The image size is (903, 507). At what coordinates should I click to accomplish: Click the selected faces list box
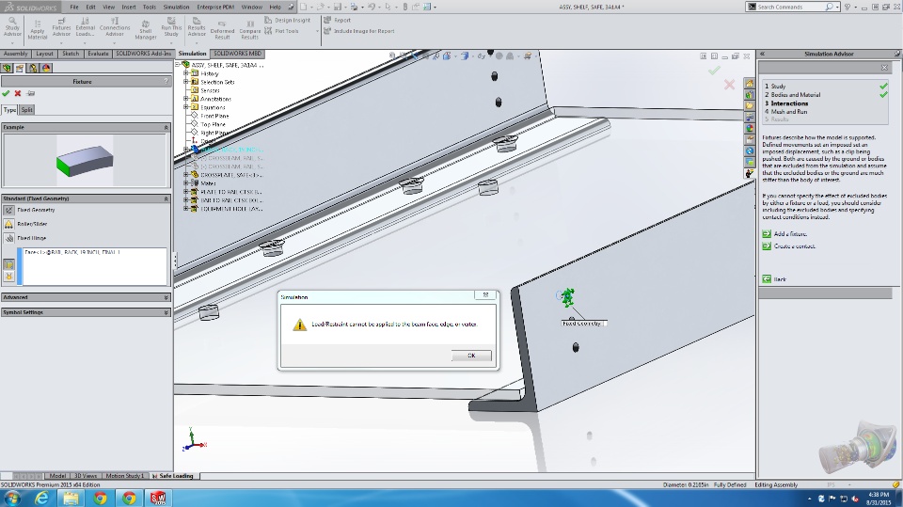[x=94, y=266]
